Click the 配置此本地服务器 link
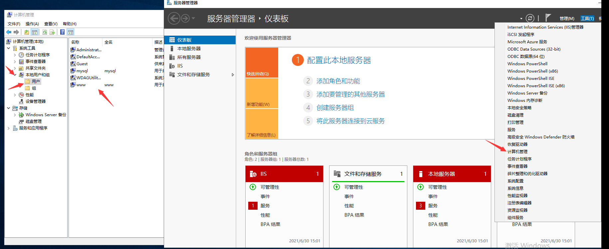The width and height of the screenshot is (609, 249). click(339, 60)
